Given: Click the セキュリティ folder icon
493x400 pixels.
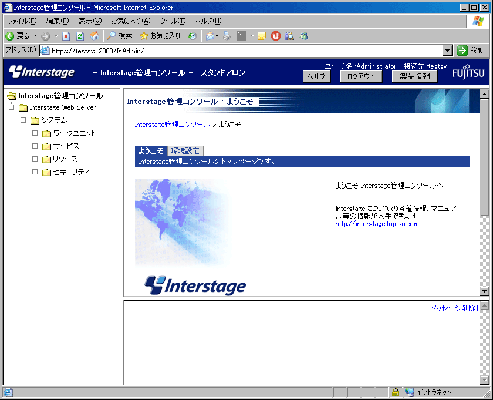Looking at the screenshot, I should coord(46,172).
